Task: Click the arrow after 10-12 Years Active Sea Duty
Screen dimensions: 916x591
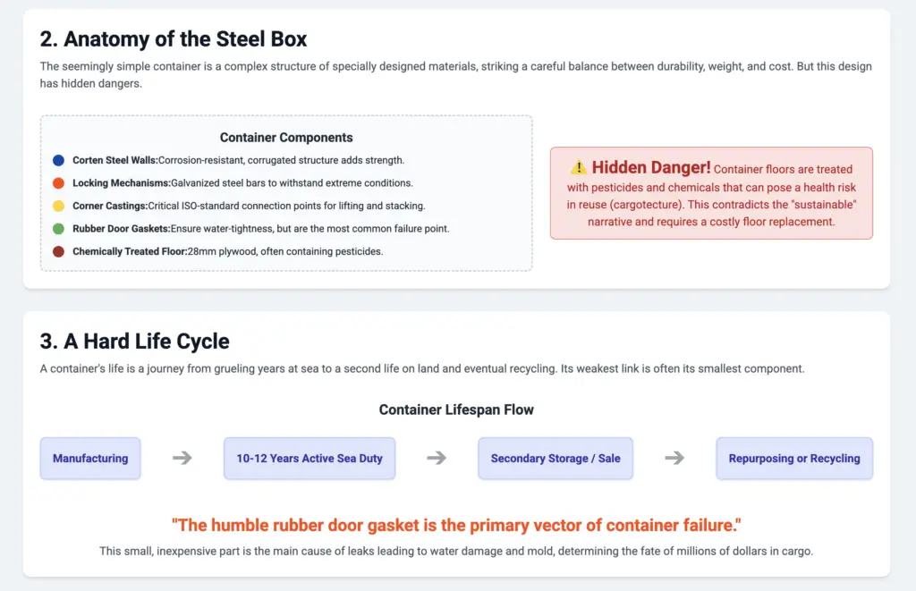Action: point(437,458)
